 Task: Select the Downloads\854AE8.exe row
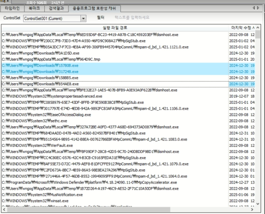[x=40, y=84]
